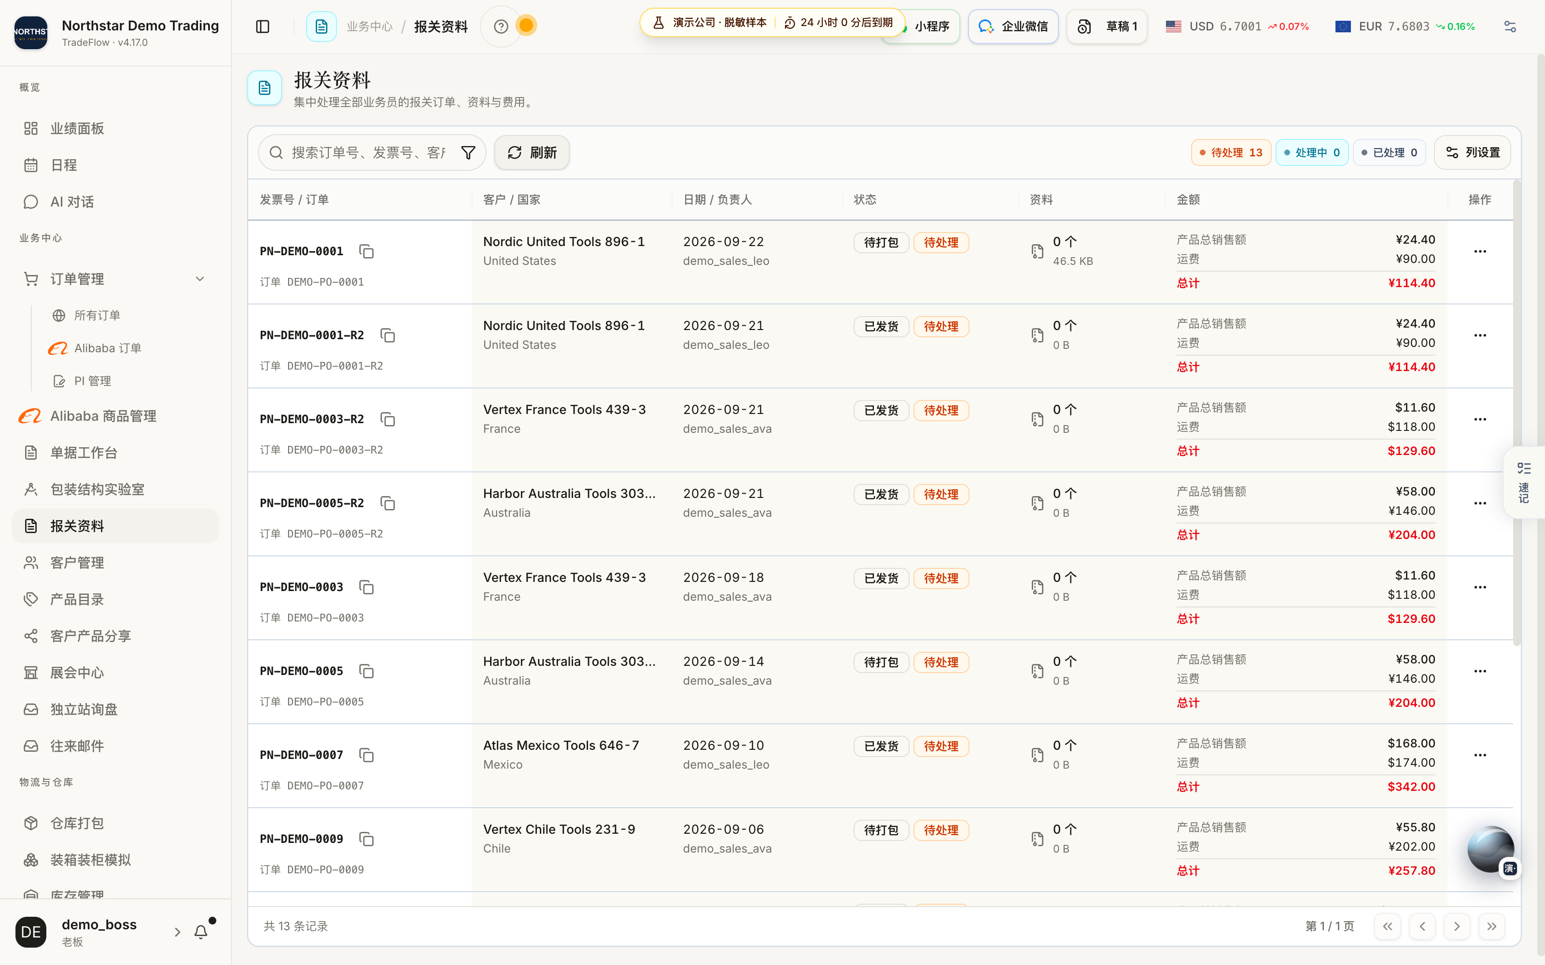Filter by 已处理 0 status chip

1389,152
